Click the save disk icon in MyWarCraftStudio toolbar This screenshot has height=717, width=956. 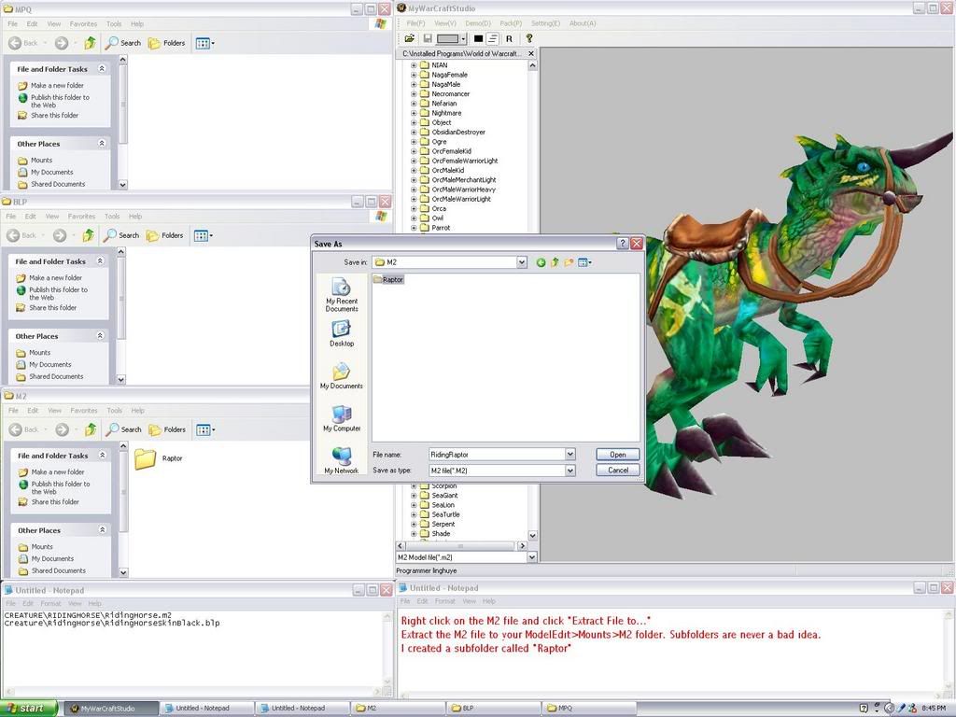tap(428, 38)
